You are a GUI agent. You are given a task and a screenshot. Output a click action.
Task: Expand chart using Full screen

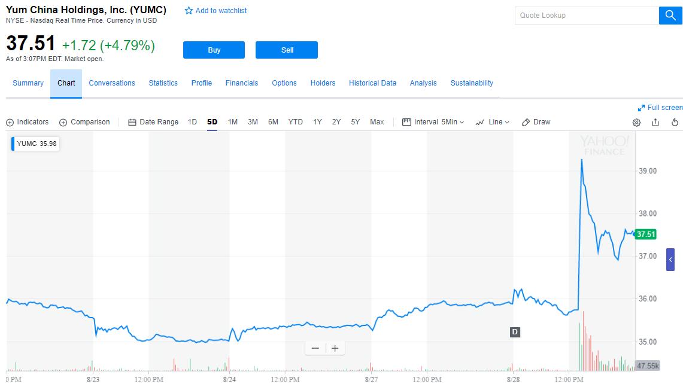pyautogui.click(x=660, y=108)
